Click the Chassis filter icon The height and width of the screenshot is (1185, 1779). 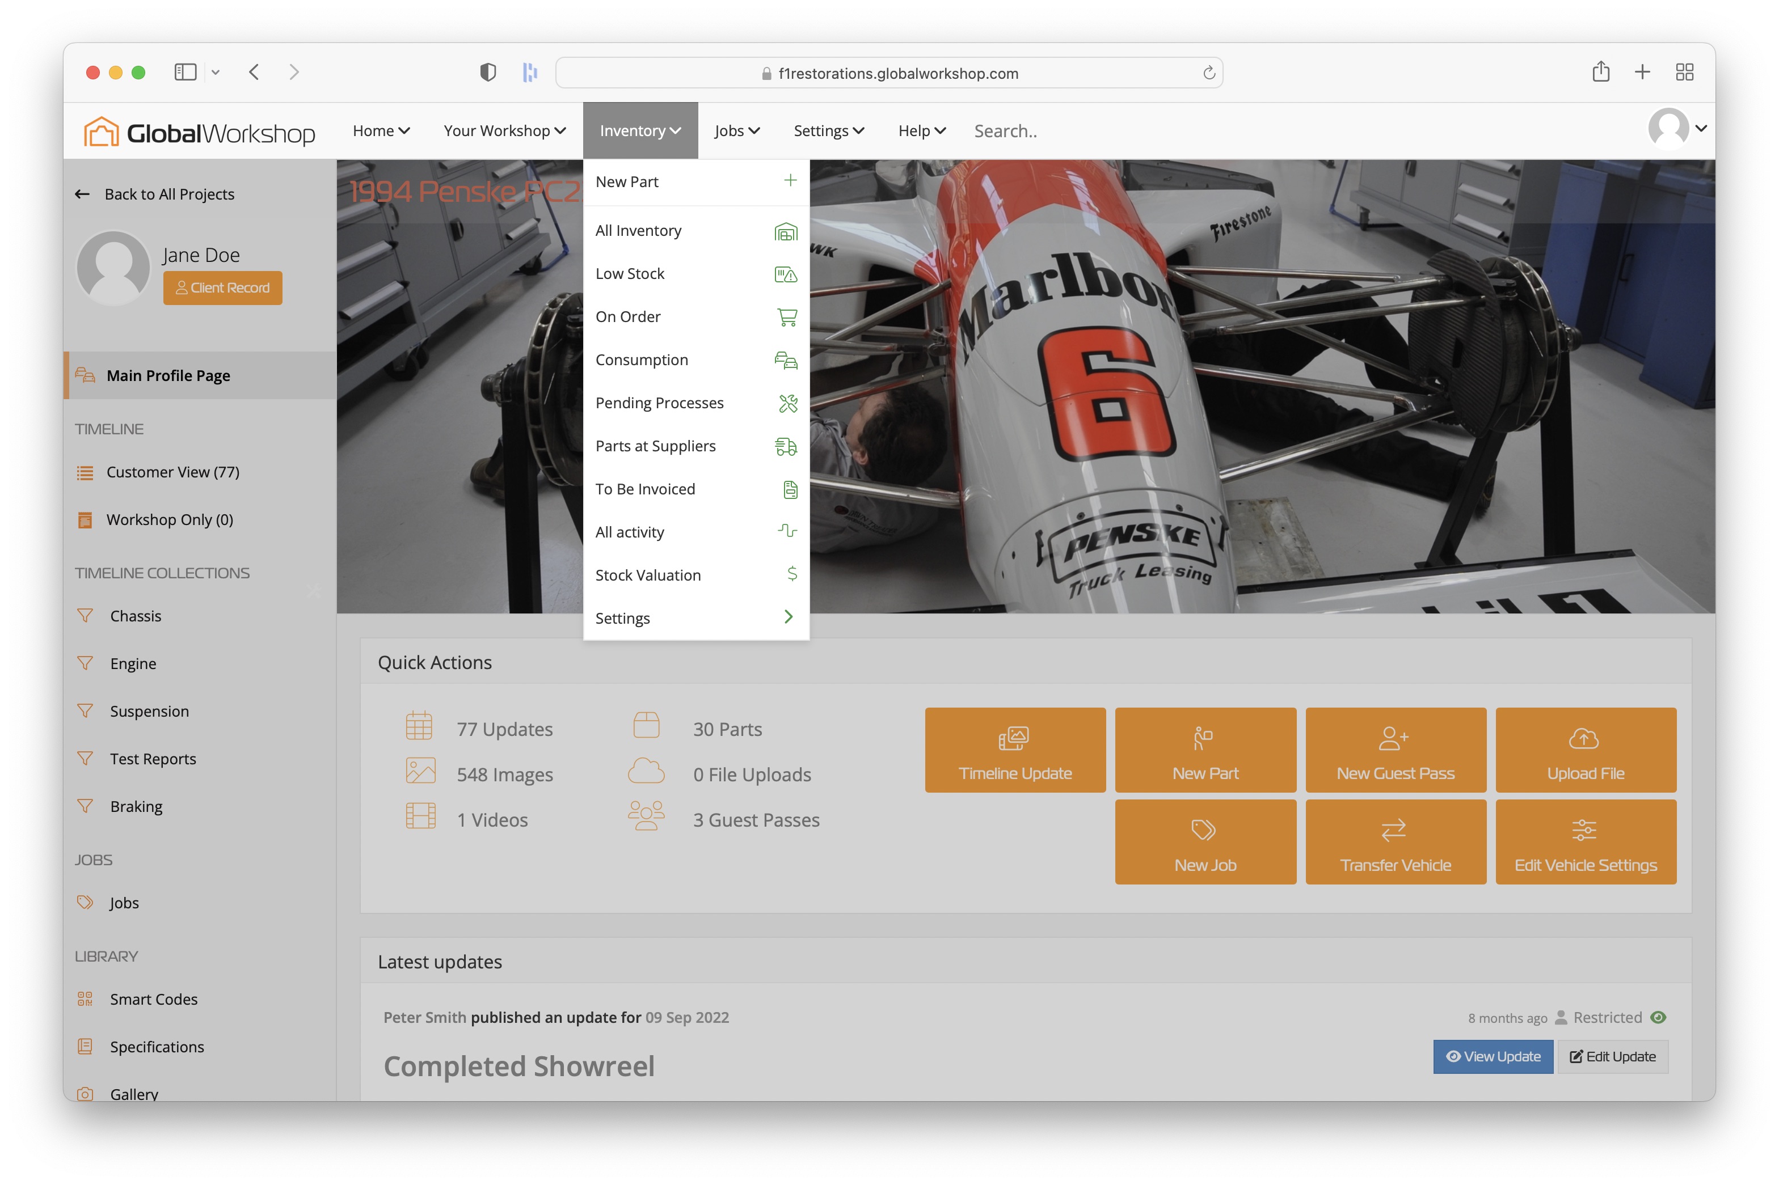pyautogui.click(x=85, y=616)
